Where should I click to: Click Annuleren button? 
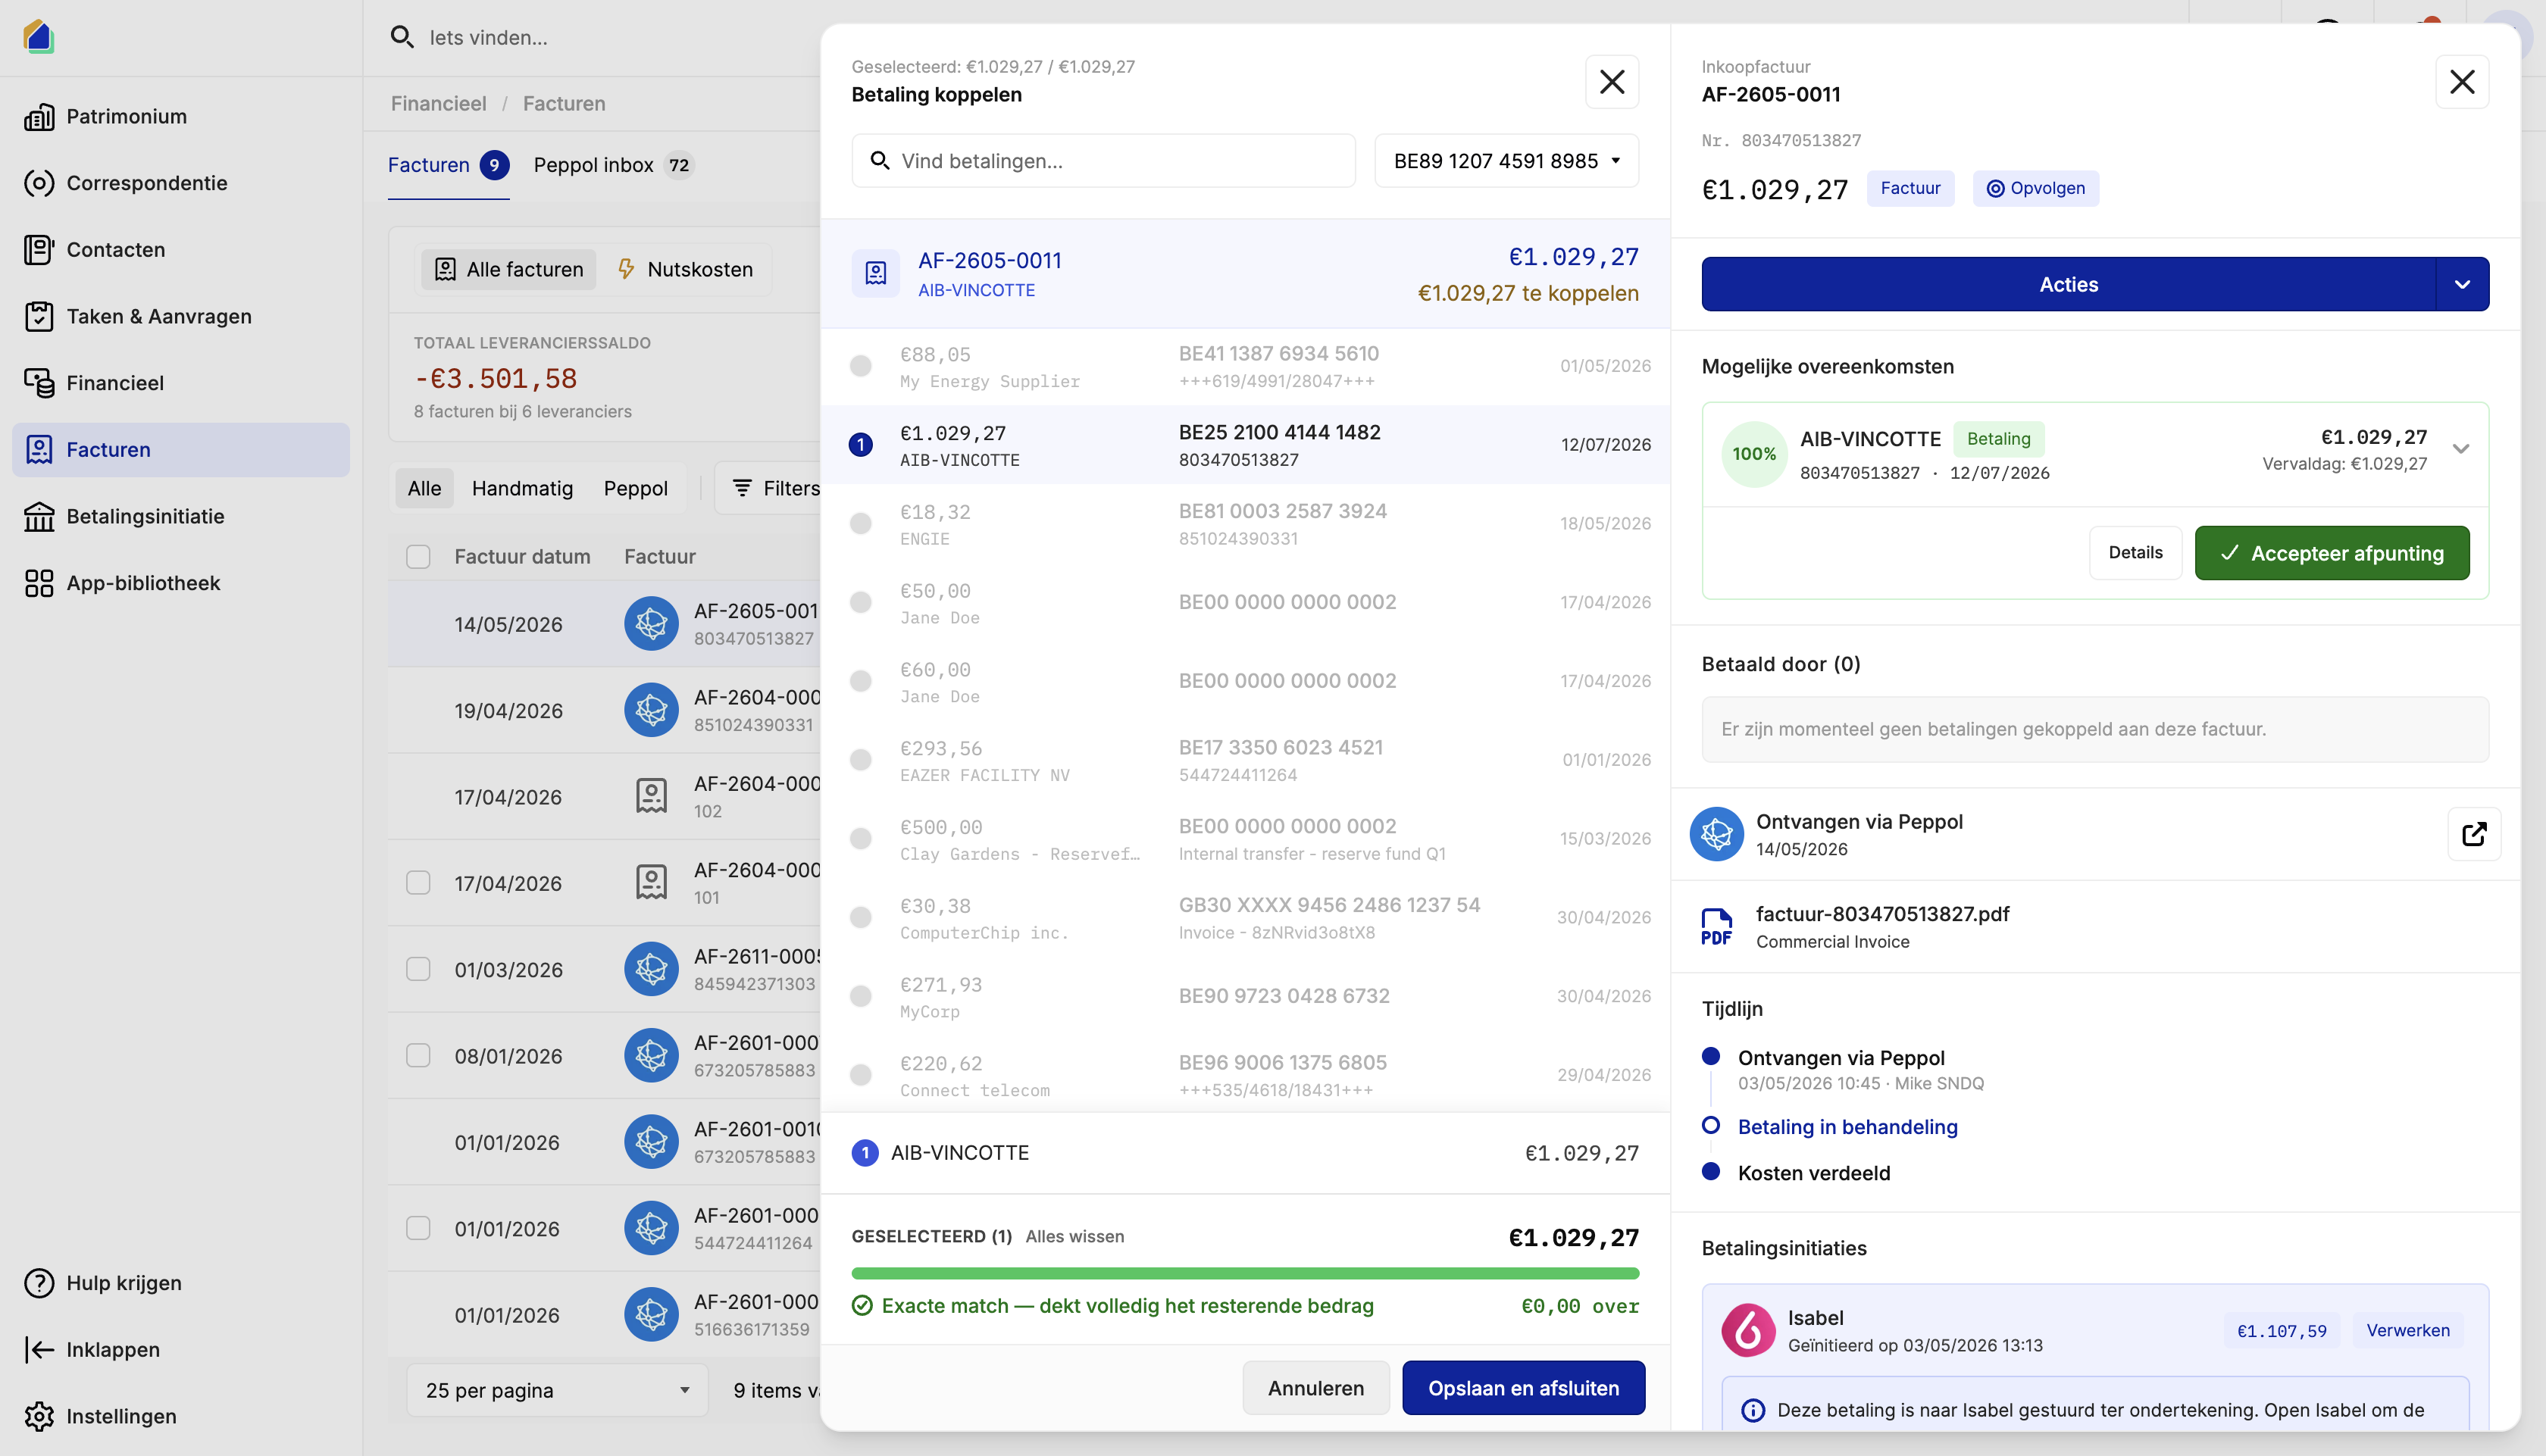click(1315, 1388)
